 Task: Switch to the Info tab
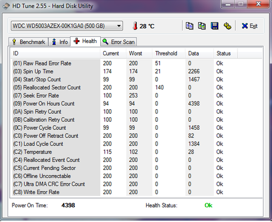click(x=59, y=42)
